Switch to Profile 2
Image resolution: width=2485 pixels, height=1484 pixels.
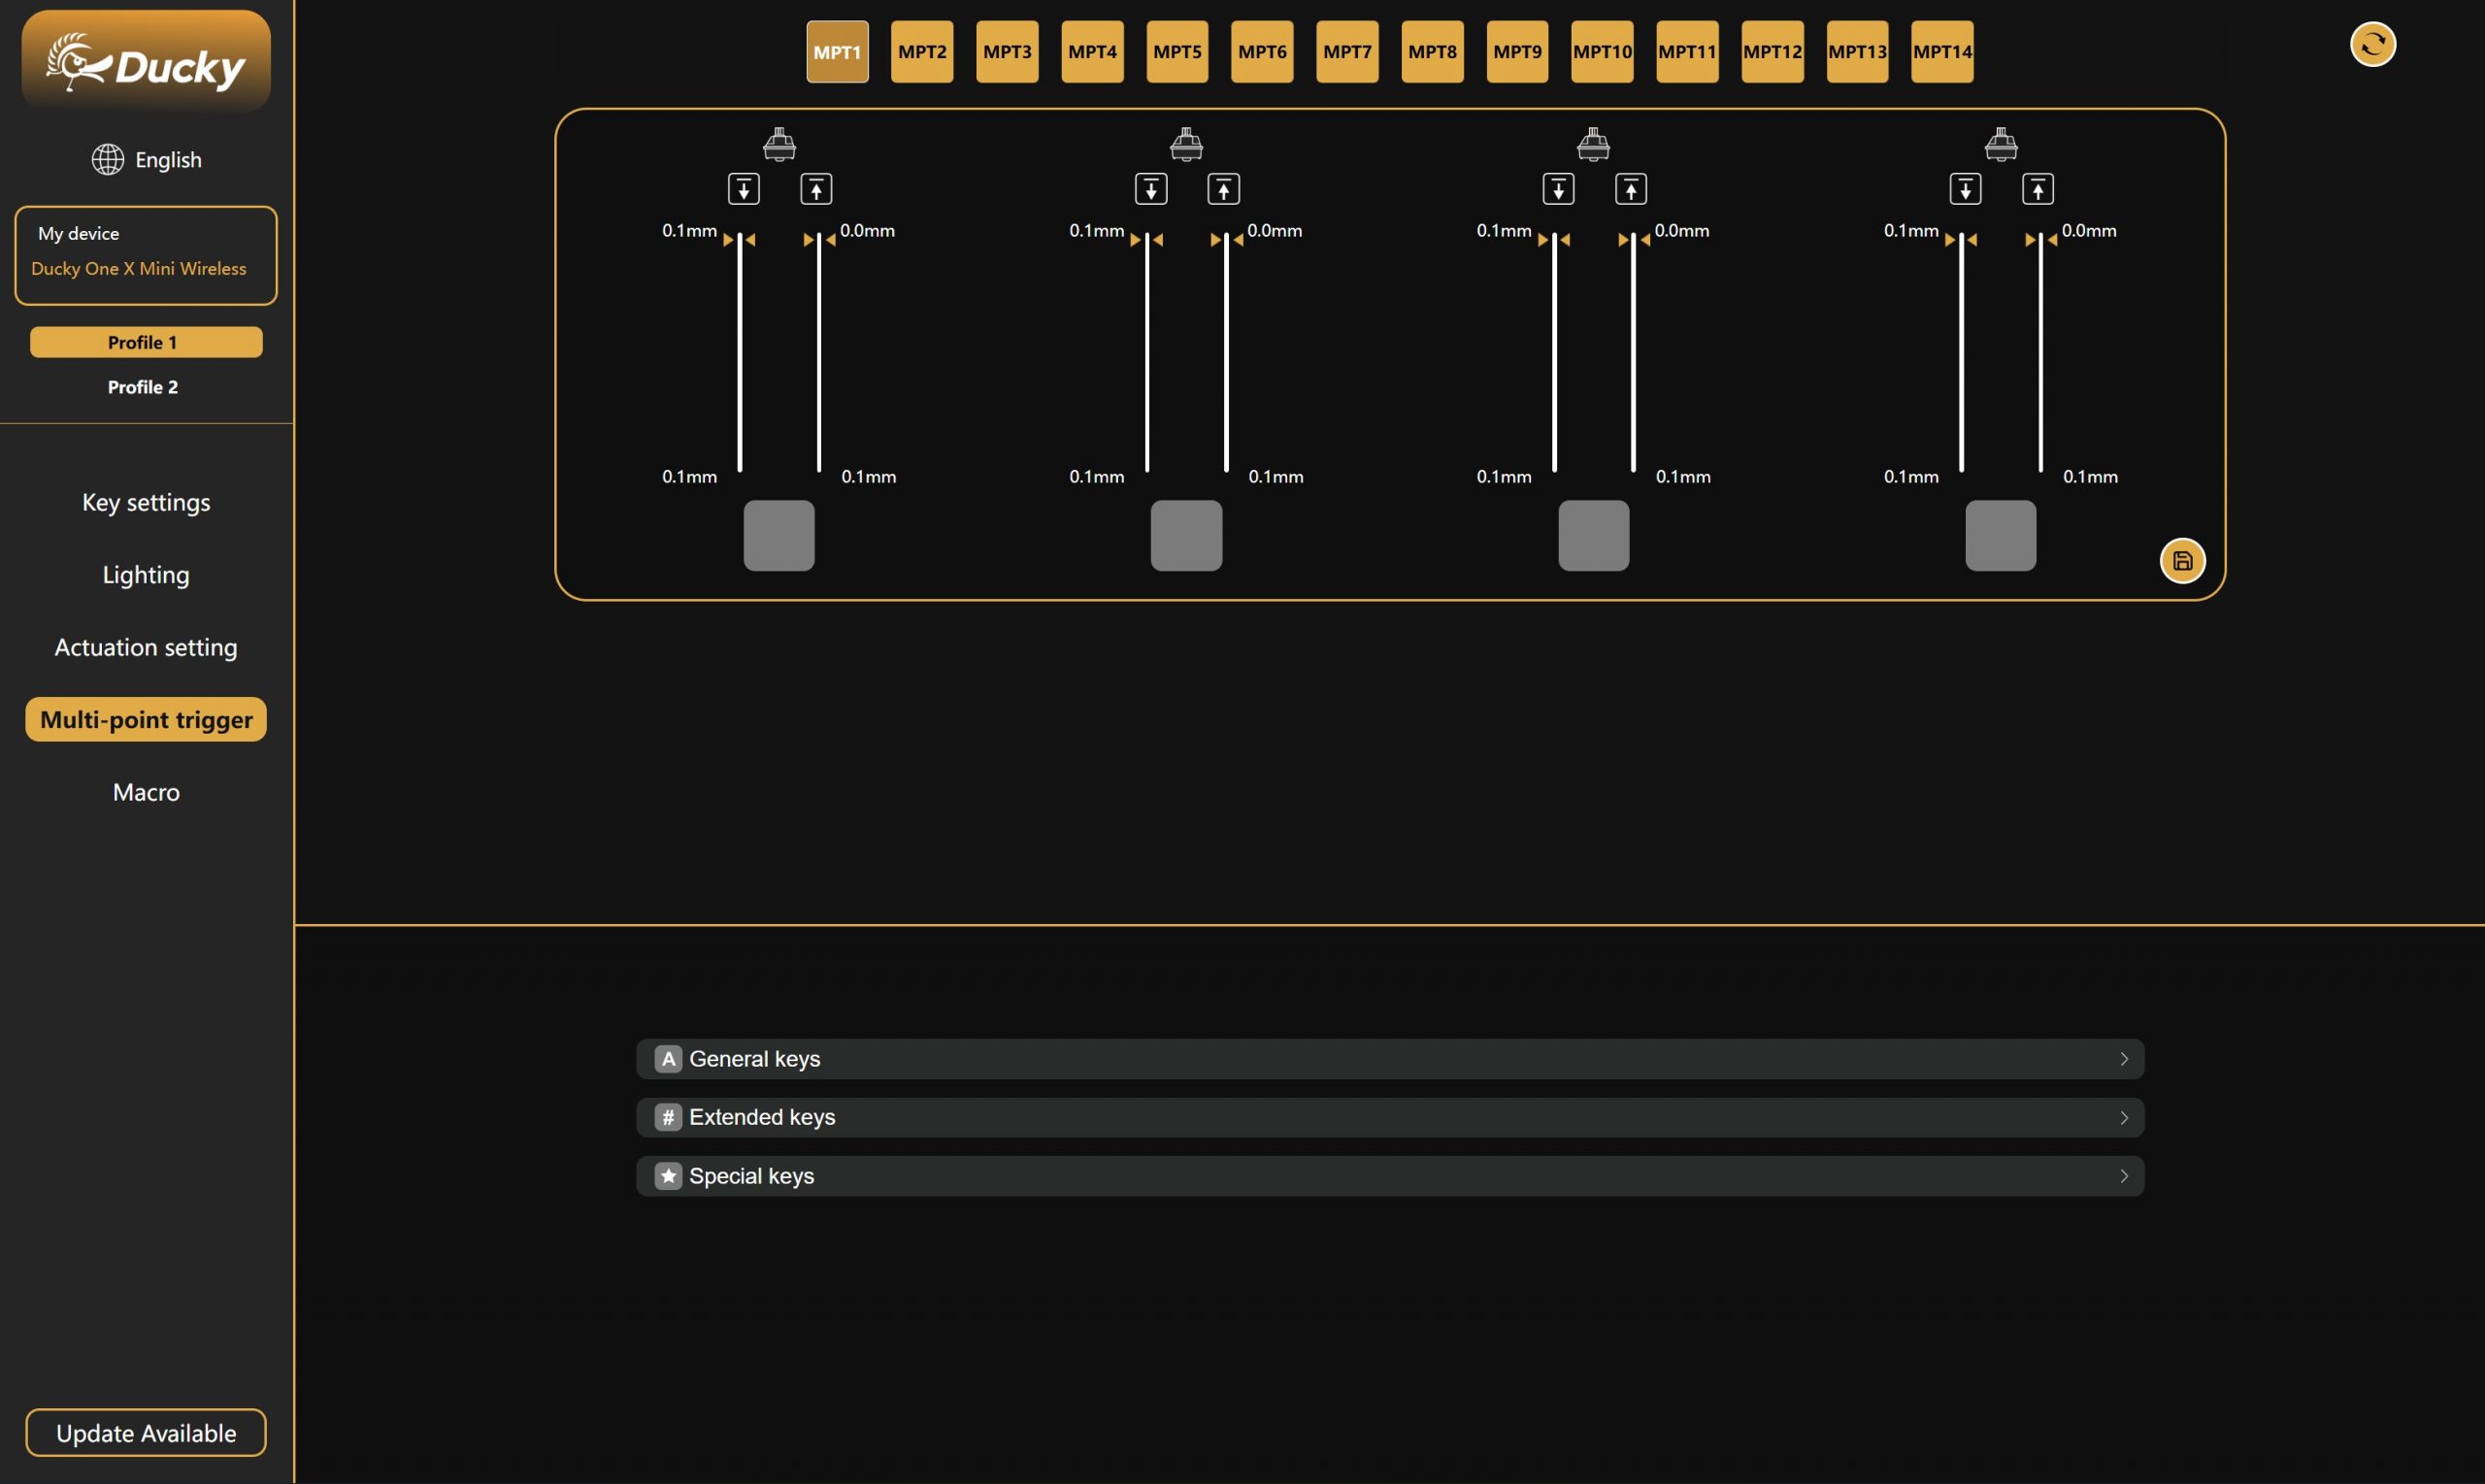[143, 387]
